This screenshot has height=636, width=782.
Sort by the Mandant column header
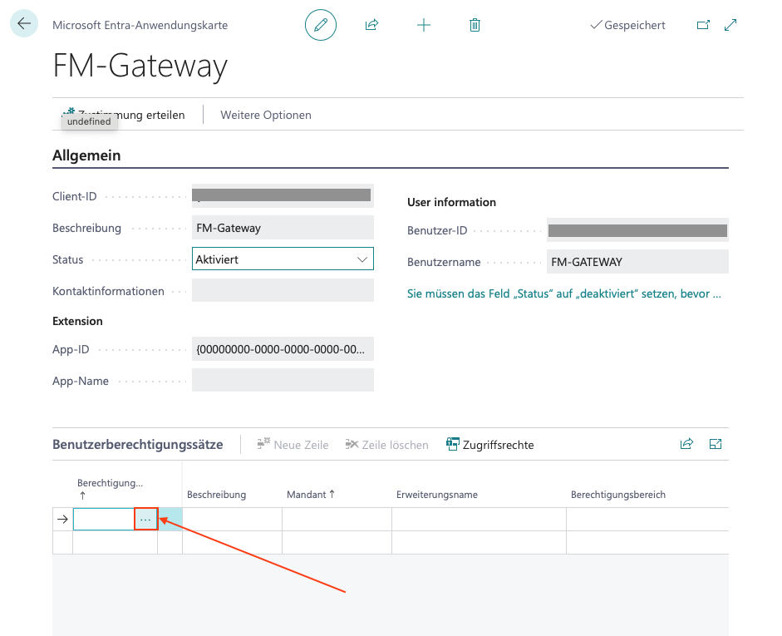point(311,495)
